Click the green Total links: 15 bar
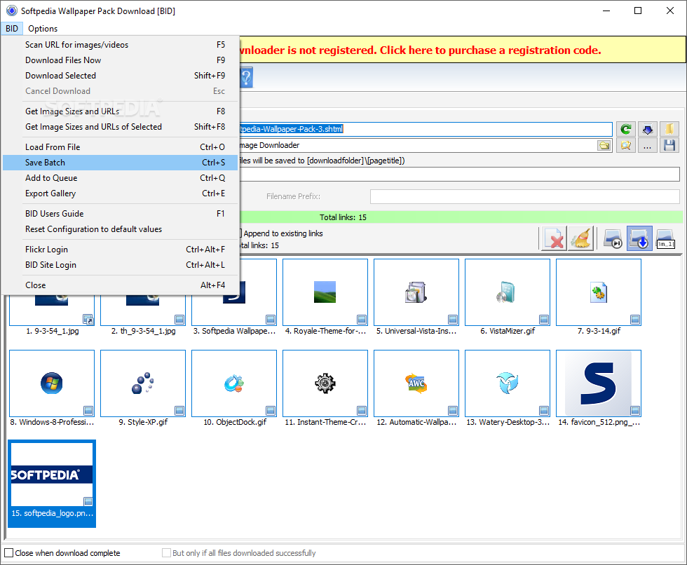 (461, 217)
